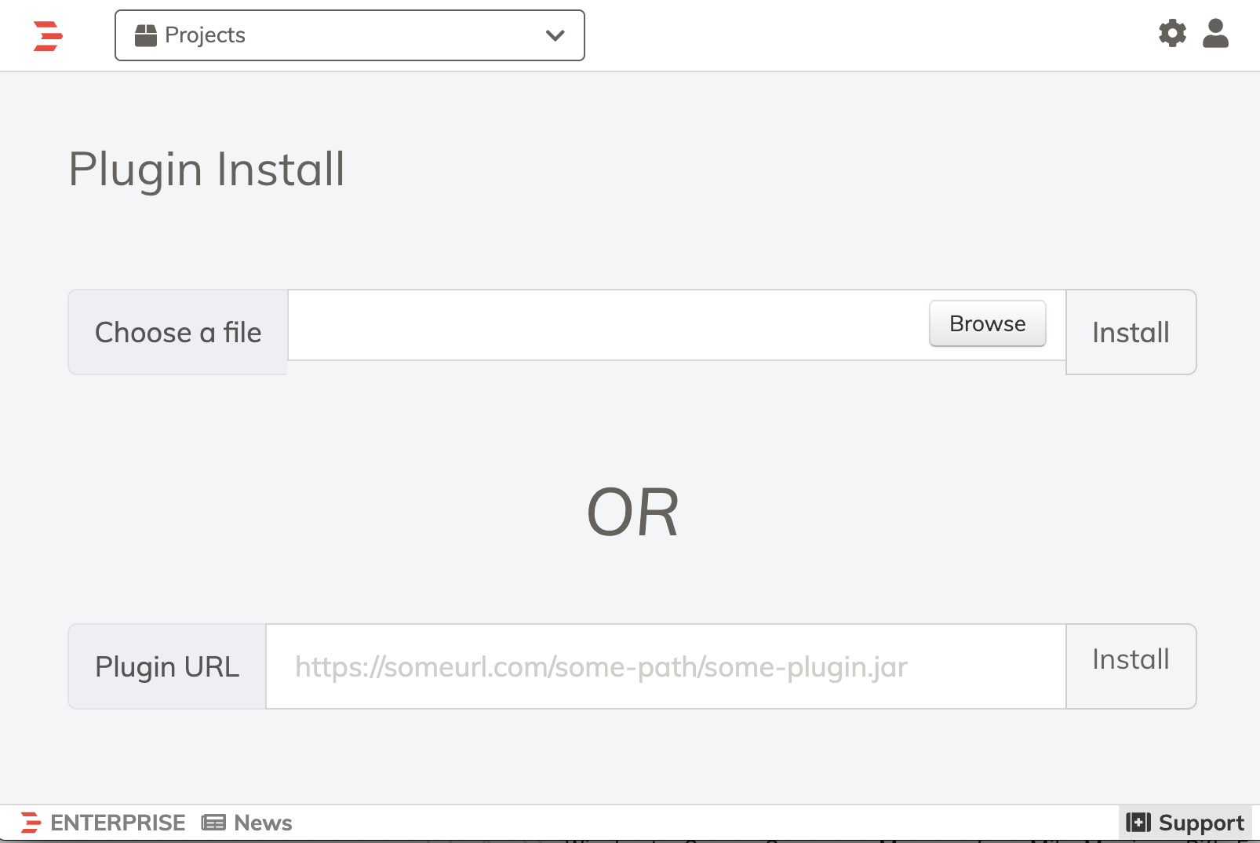Click the 'Choose a file' label
Image resolution: width=1260 pixels, height=843 pixels.
[x=178, y=332]
